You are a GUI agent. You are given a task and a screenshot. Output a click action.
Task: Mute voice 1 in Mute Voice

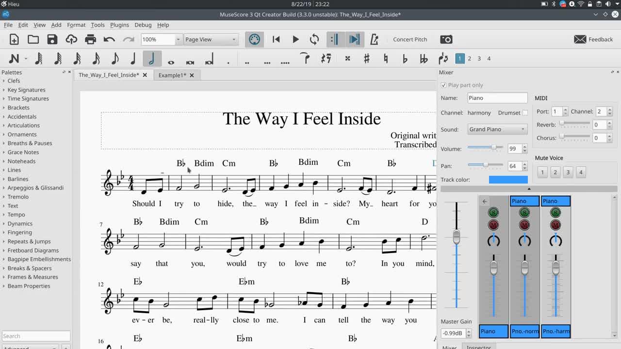[542, 172]
